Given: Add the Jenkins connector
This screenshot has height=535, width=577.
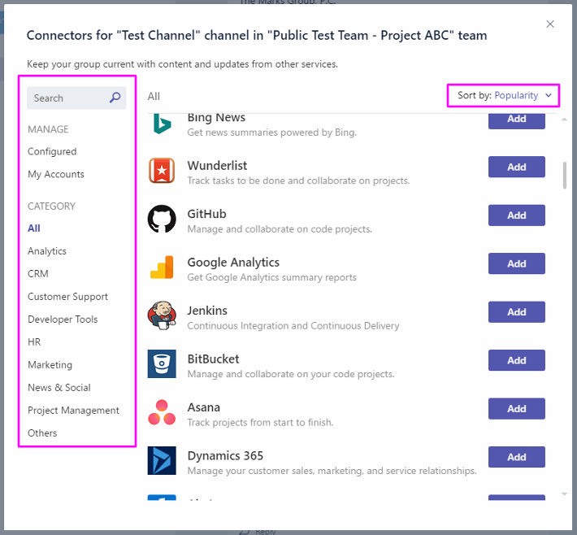Looking at the screenshot, I should (517, 312).
